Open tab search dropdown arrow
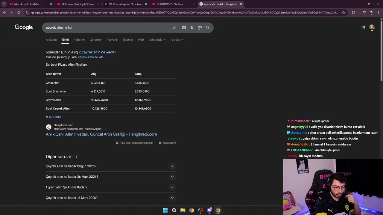Screen dimensions: 383x215 click(x=4, y=4)
